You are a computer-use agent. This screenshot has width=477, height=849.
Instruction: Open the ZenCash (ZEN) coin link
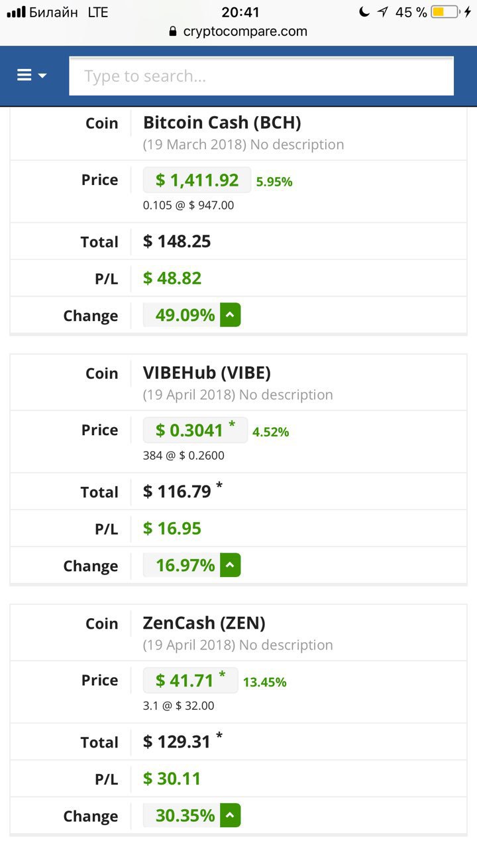click(x=204, y=623)
